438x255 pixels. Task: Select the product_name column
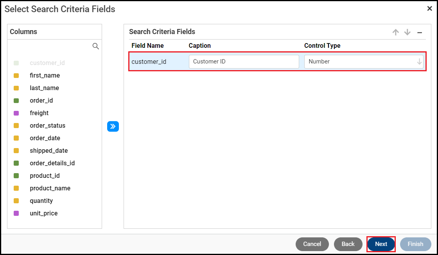click(x=50, y=188)
